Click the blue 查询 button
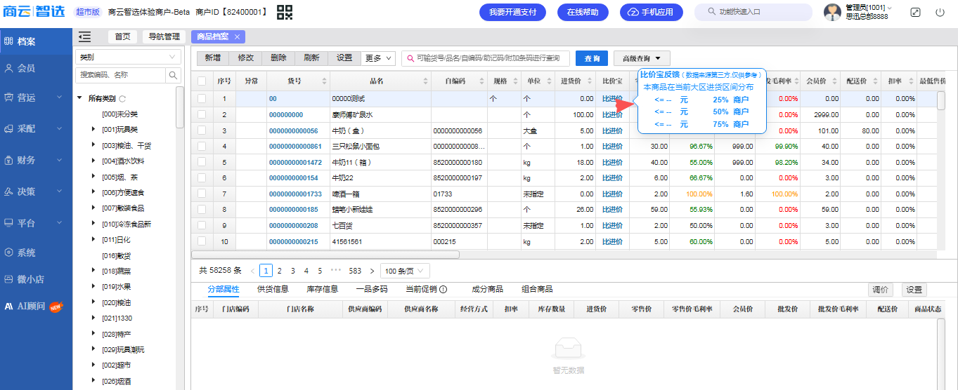958x390 pixels. point(592,58)
